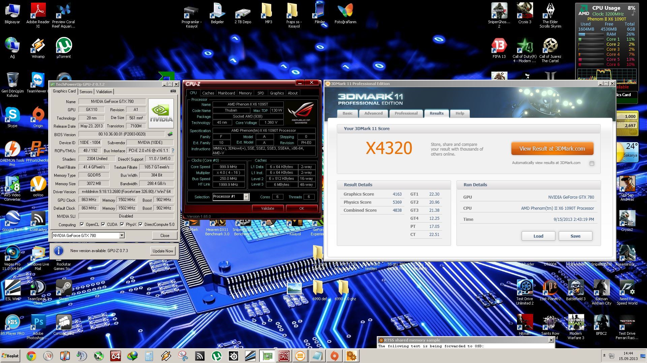Enable automatically view results at 3DMark.com
The width and height of the screenshot is (647, 363).
(x=592, y=164)
